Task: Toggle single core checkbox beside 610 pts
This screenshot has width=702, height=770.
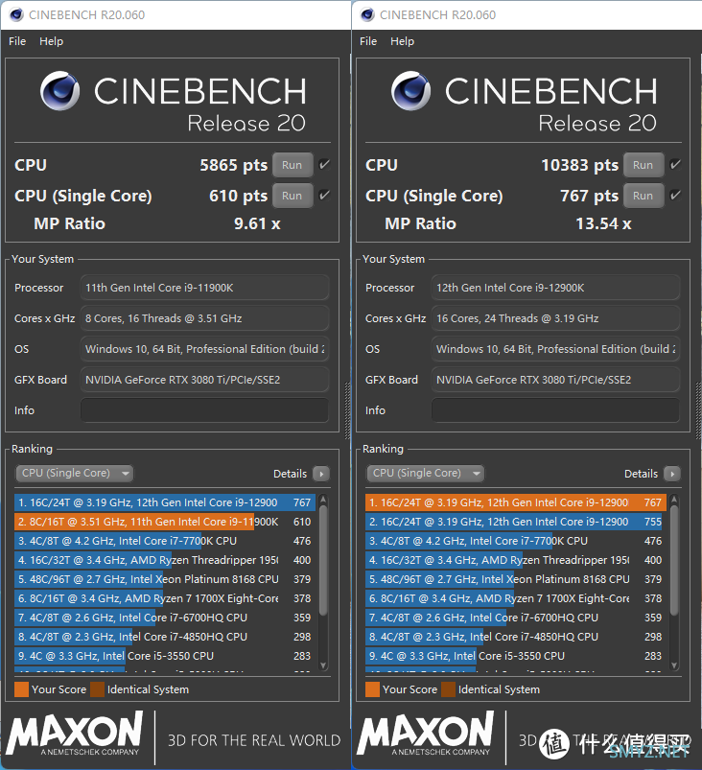Action: [324, 195]
